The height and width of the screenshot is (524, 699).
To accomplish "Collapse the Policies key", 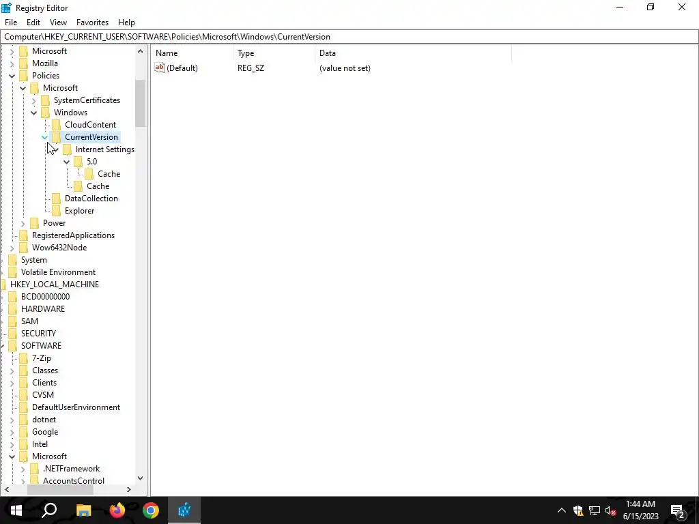I will tap(12, 76).
